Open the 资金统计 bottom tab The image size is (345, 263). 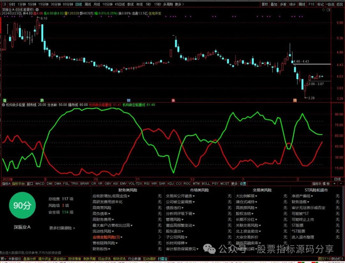60,259
